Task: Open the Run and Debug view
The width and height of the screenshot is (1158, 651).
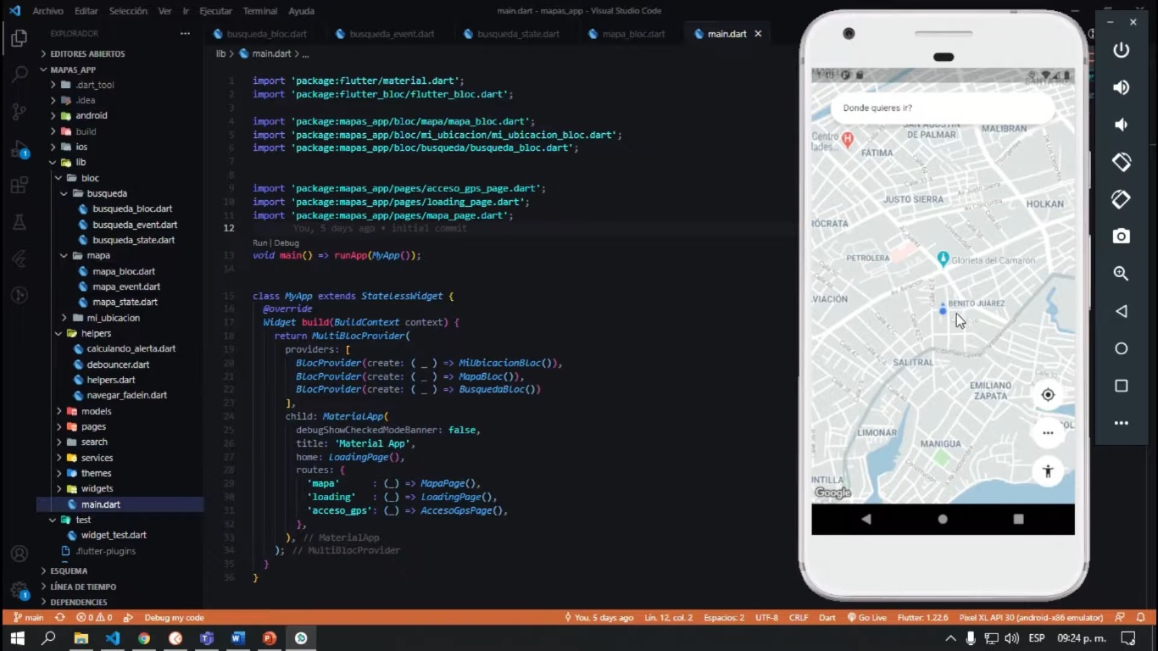Action: [x=19, y=148]
